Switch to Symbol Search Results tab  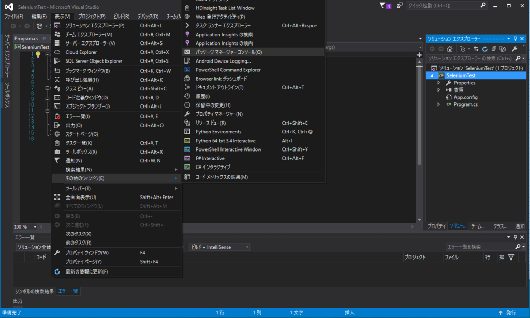(34, 291)
